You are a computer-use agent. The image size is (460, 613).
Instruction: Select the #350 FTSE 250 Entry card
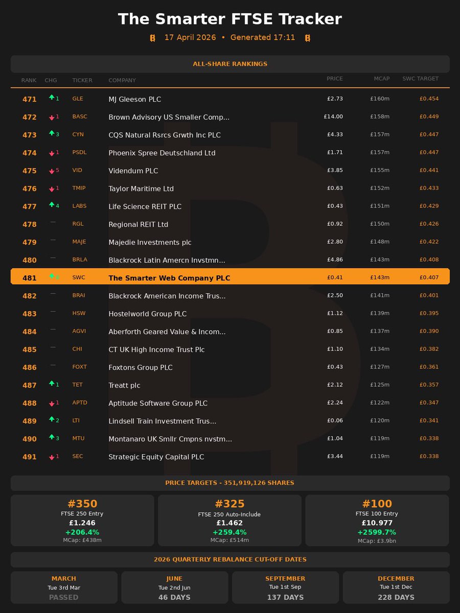[82, 520]
